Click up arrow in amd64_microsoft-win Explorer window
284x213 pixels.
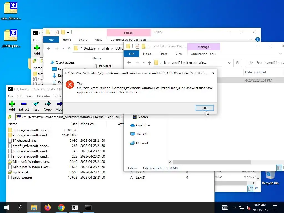(x=149, y=63)
